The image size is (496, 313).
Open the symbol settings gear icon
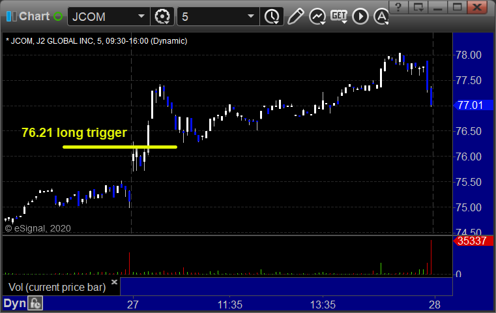pos(162,16)
